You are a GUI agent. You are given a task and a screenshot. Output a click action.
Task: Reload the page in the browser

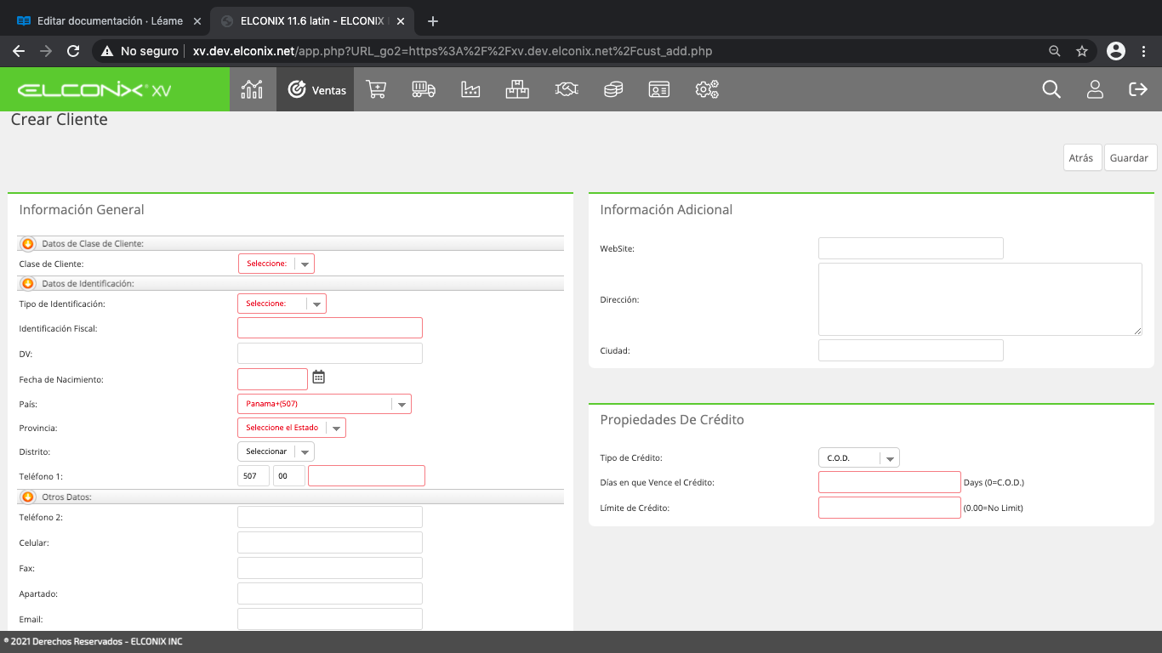(73, 51)
